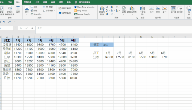This screenshot has height=110, width=192.
Task: Select cell with value 24800
Action: (x=73, y=61)
